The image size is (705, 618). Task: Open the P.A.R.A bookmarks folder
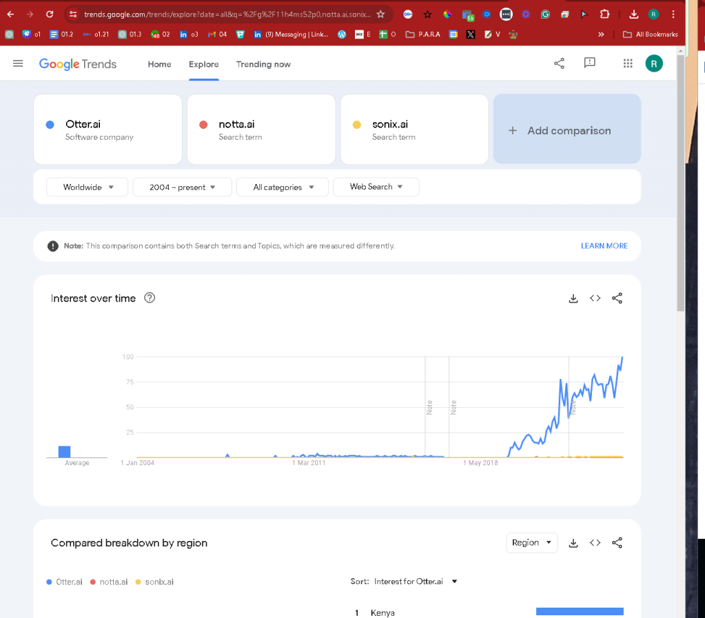(423, 34)
